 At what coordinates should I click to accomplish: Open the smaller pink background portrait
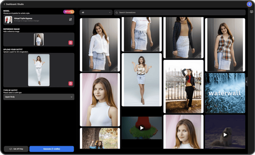(x=183, y=132)
